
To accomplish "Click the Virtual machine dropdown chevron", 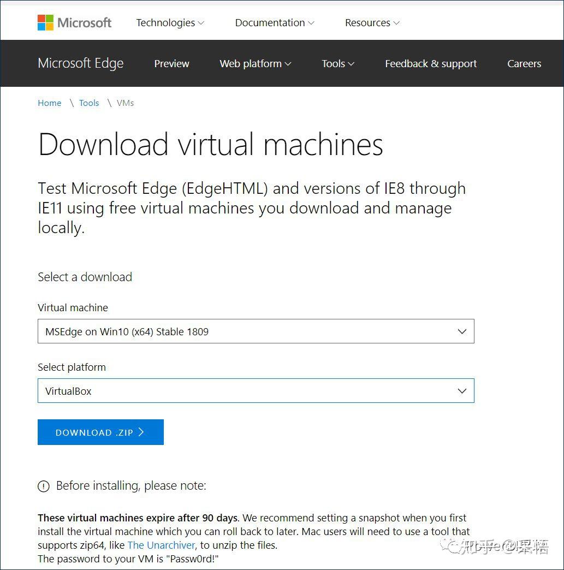I will [x=462, y=331].
